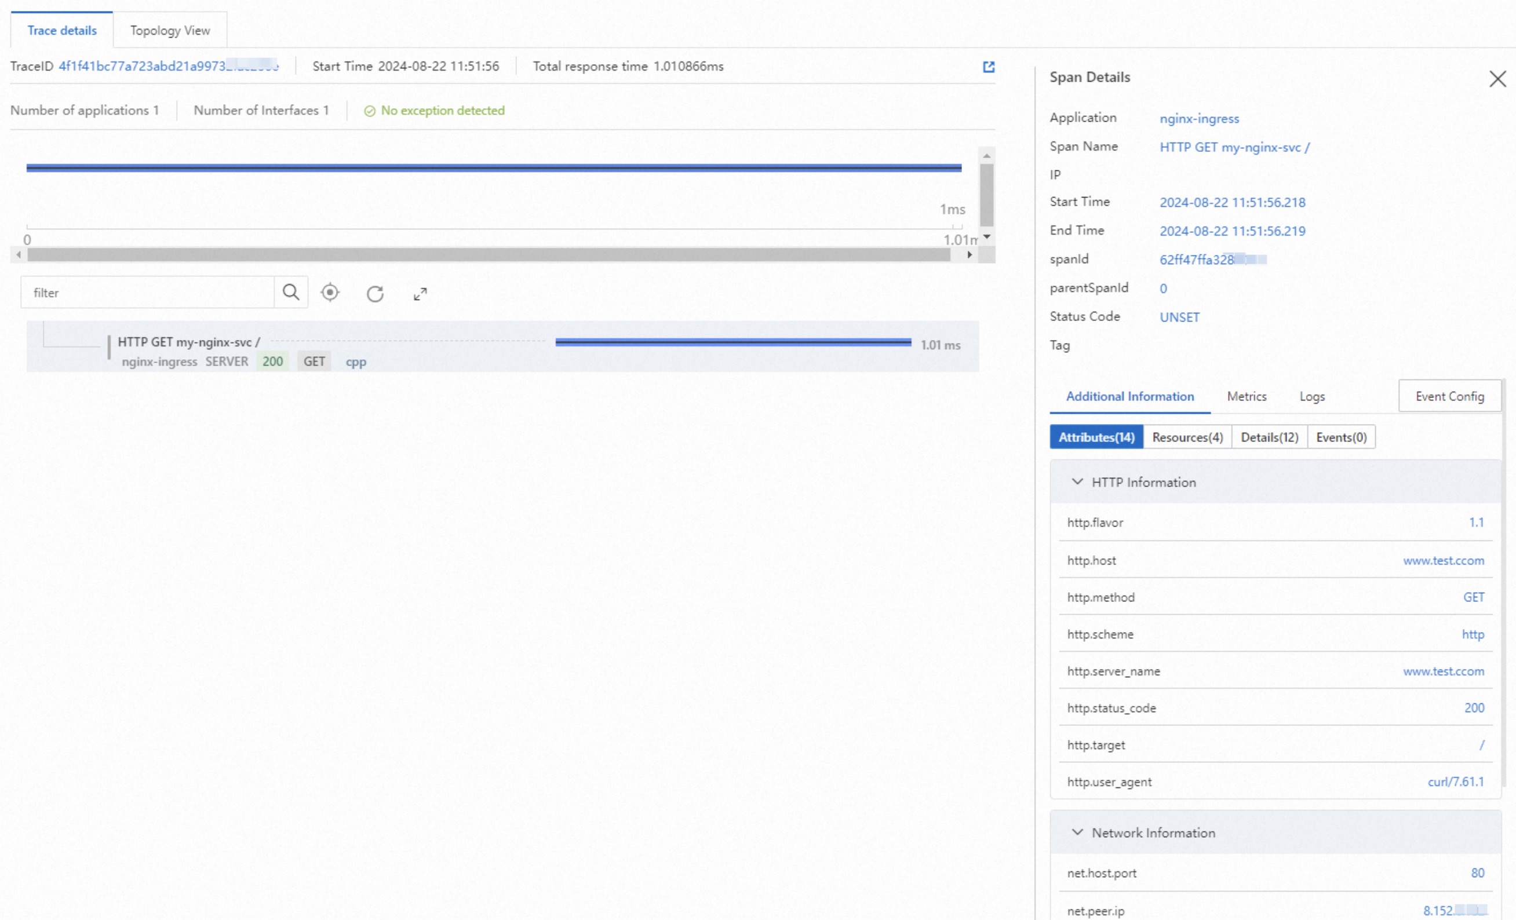1516x920 pixels.
Task: Click the nginx-ingress application link
Action: click(1198, 119)
